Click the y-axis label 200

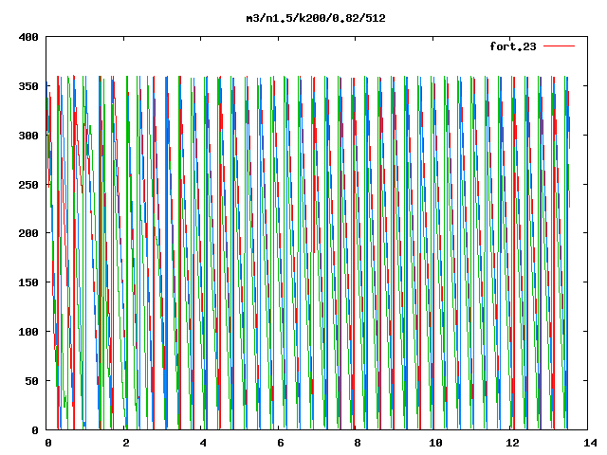(x=28, y=233)
